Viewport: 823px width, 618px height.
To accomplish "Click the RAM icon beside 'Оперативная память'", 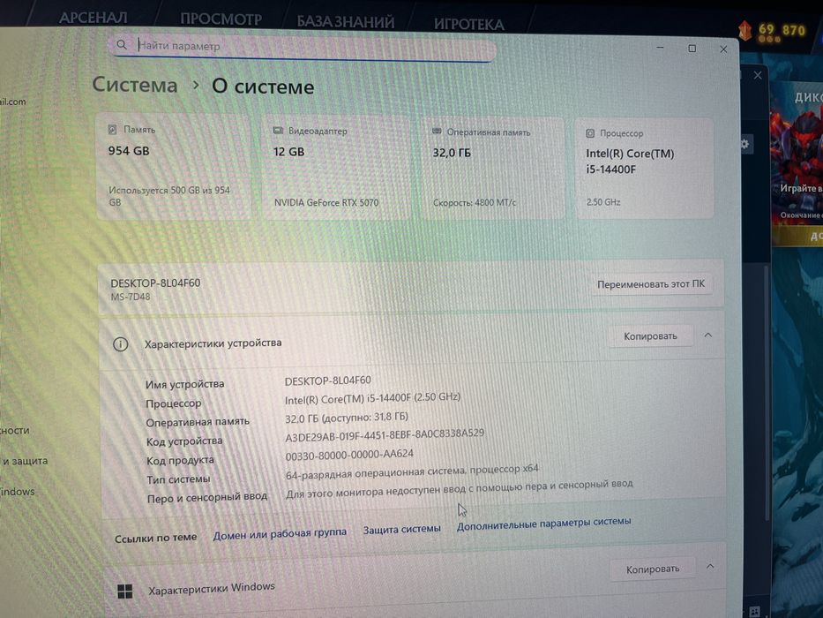I will point(436,132).
